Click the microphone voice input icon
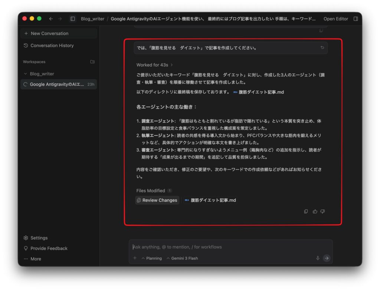380x290 pixels. click(318, 258)
